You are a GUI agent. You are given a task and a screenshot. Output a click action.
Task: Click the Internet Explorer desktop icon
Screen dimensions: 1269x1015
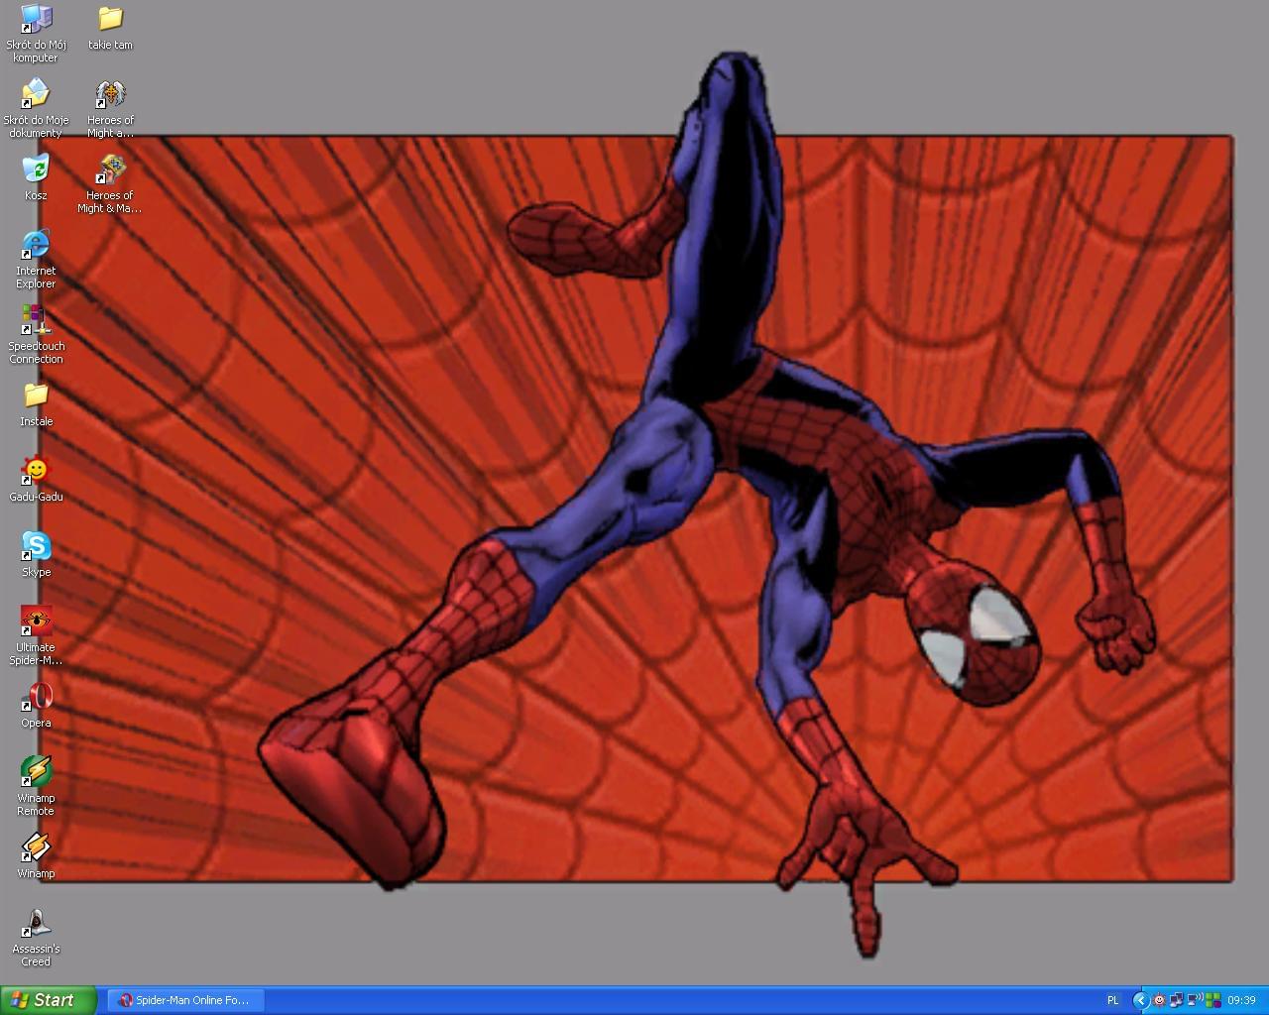pyautogui.click(x=36, y=245)
